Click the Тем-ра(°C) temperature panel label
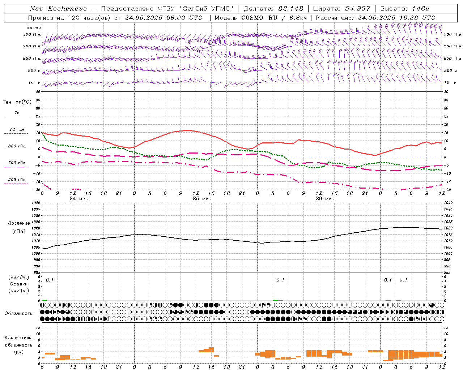Screen dimensions: 463x370 (x=17, y=102)
